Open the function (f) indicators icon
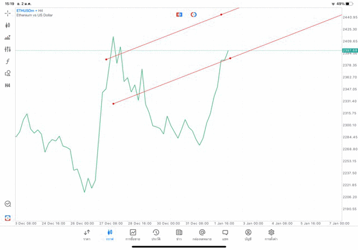This screenshot has height=250, width=358. click(x=8, y=62)
